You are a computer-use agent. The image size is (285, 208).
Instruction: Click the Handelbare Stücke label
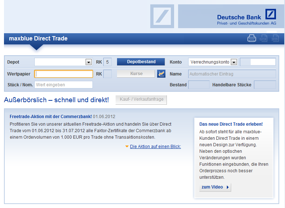click(x=232, y=85)
